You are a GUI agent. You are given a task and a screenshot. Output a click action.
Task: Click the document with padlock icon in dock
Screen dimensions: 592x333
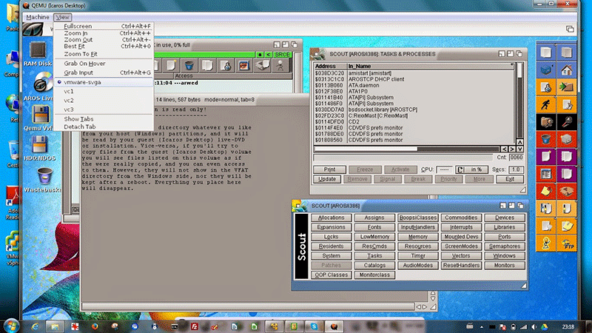pos(545,87)
